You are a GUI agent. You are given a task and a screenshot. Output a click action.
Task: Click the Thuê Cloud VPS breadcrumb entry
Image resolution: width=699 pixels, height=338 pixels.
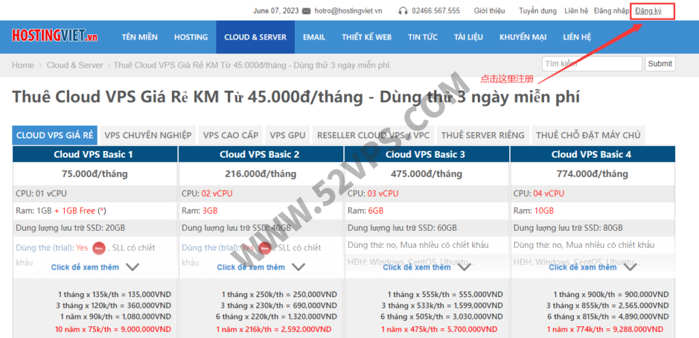(252, 65)
